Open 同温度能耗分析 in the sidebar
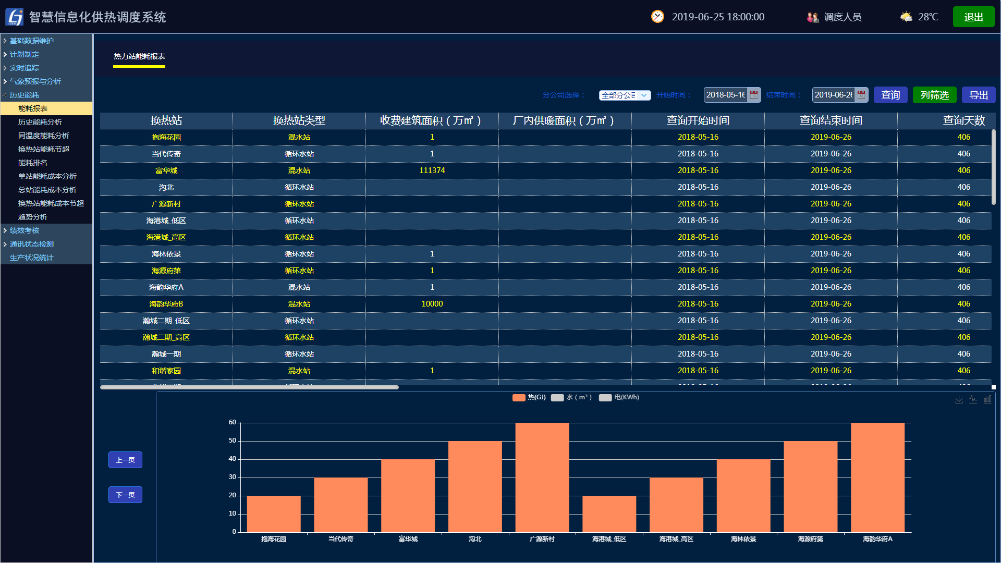This screenshot has height=563, width=1001. pos(46,136)
